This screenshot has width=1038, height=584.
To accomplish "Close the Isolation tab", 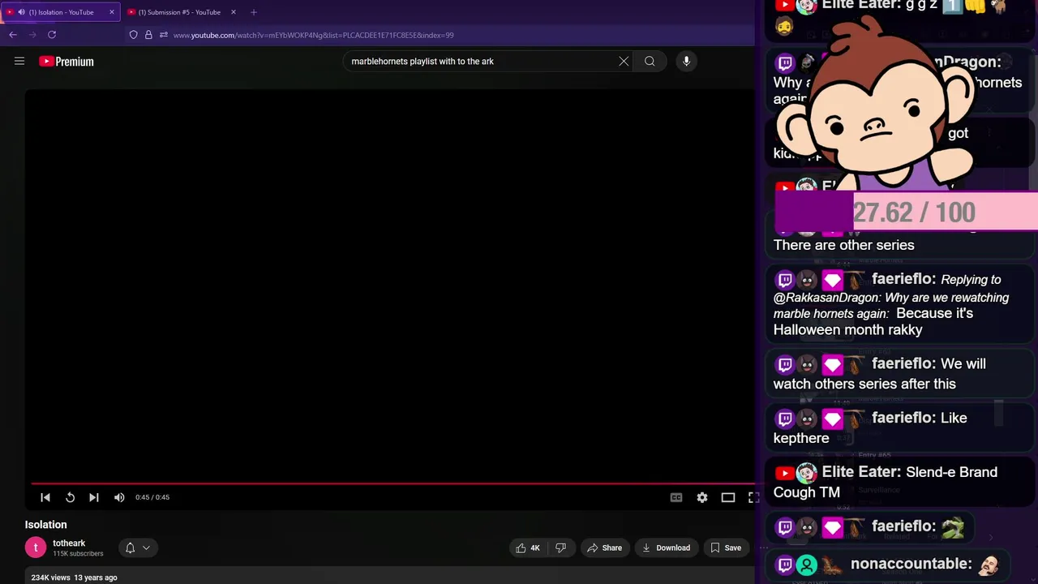I will [112, 12].
